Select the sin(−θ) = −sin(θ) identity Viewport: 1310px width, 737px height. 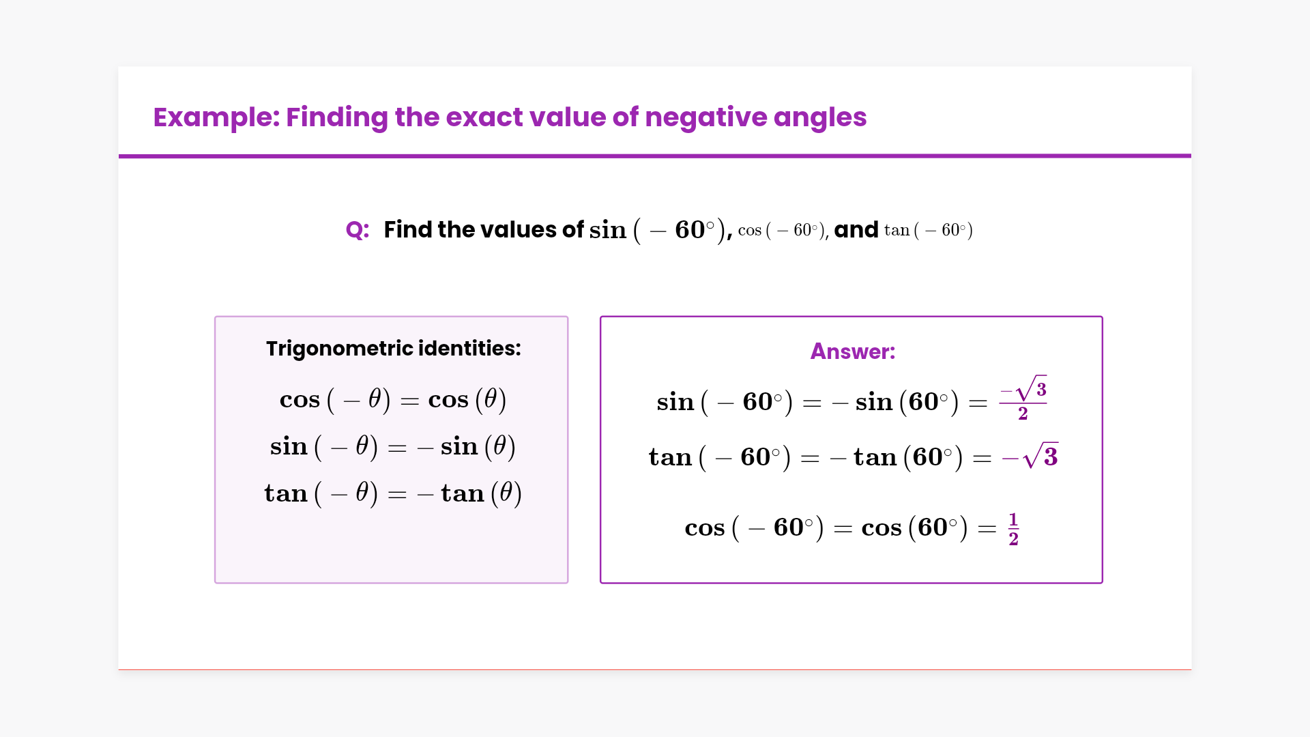tap(393, 447)
